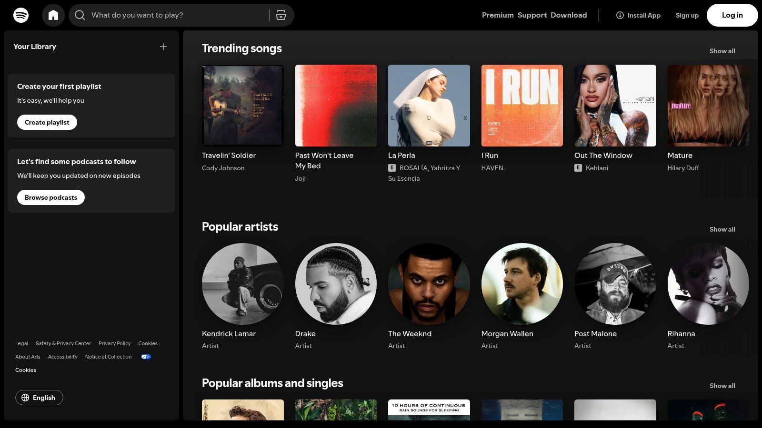Select the Home icon
The width and height of the screenshot is (762, 428).
tap(53, 15)
